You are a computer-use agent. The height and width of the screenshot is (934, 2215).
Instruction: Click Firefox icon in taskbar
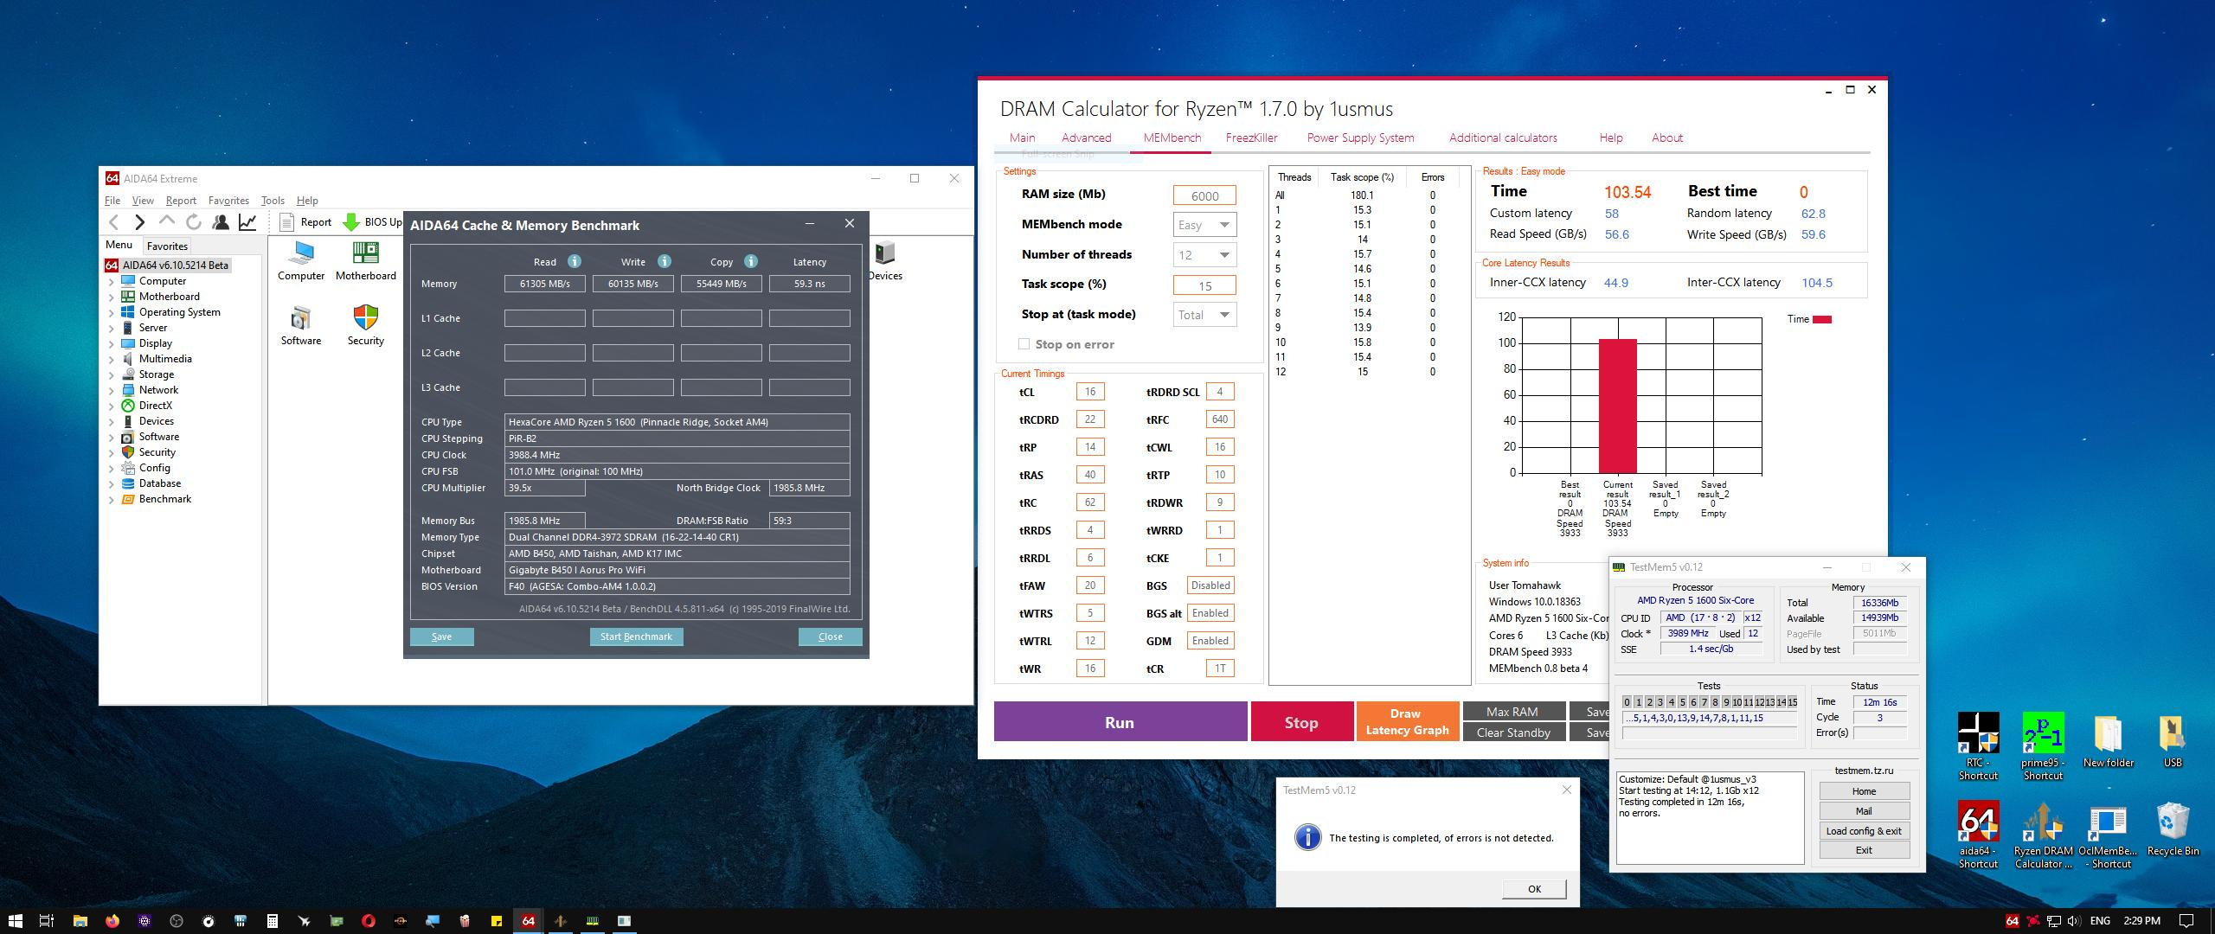pyautogui.click(x=112, y=920)
